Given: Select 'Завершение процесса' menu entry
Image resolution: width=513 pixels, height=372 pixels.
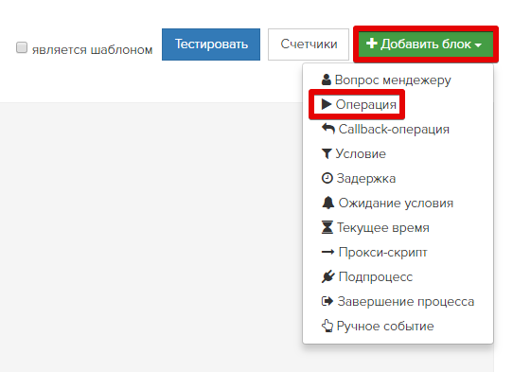Looking at the screenshot, I should (x=398, y=301).
